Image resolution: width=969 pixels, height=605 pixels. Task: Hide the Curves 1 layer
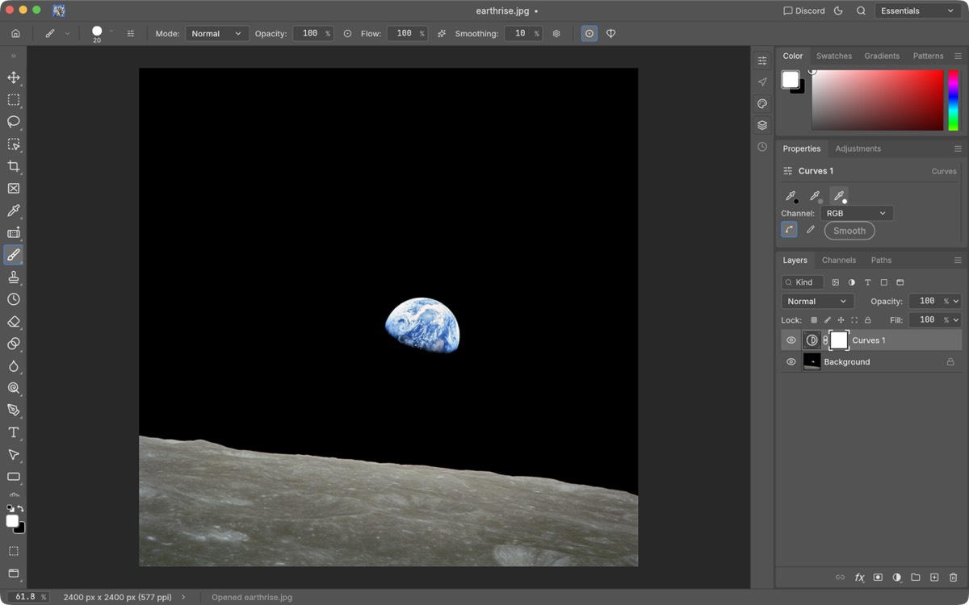[791, 340]
